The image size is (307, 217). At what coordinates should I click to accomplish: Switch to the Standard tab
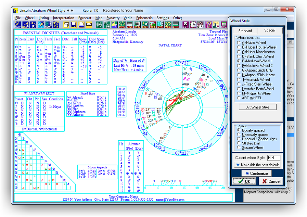coord(245,31)
